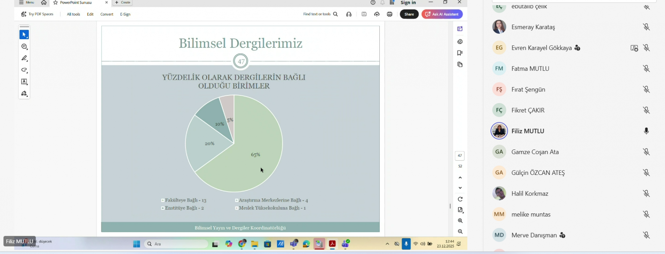
Task: Select the arrow selection tool
Action: [x=24, y=34]
